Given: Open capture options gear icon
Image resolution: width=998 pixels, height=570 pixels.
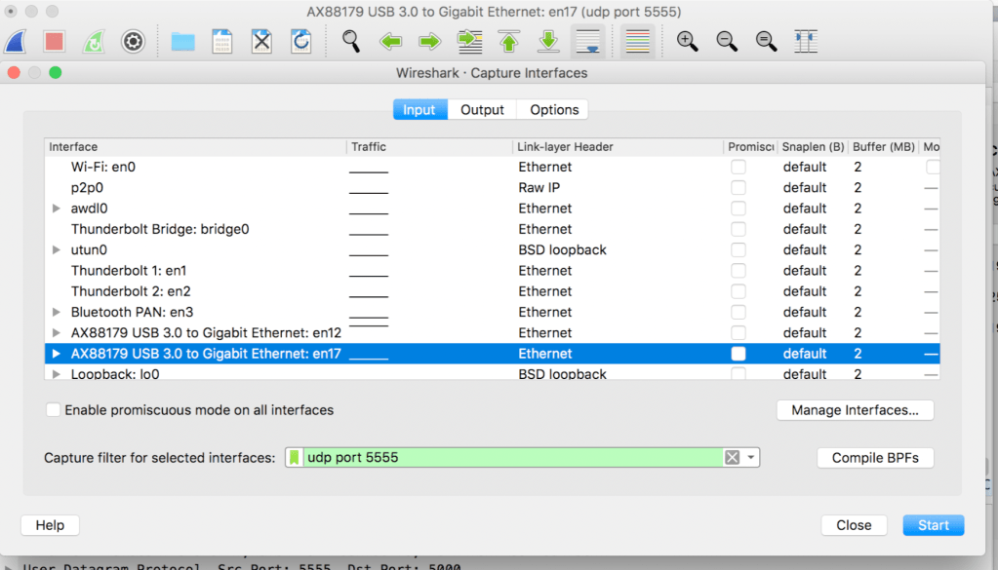Looking at the screenshot, I should click(x=133, y=41).
